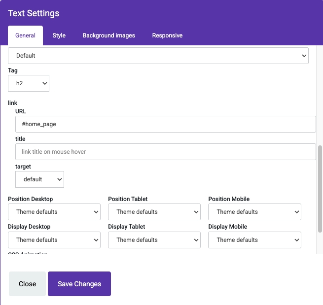
Task: Open the Background images tab
Action: [x=108, y=35]
